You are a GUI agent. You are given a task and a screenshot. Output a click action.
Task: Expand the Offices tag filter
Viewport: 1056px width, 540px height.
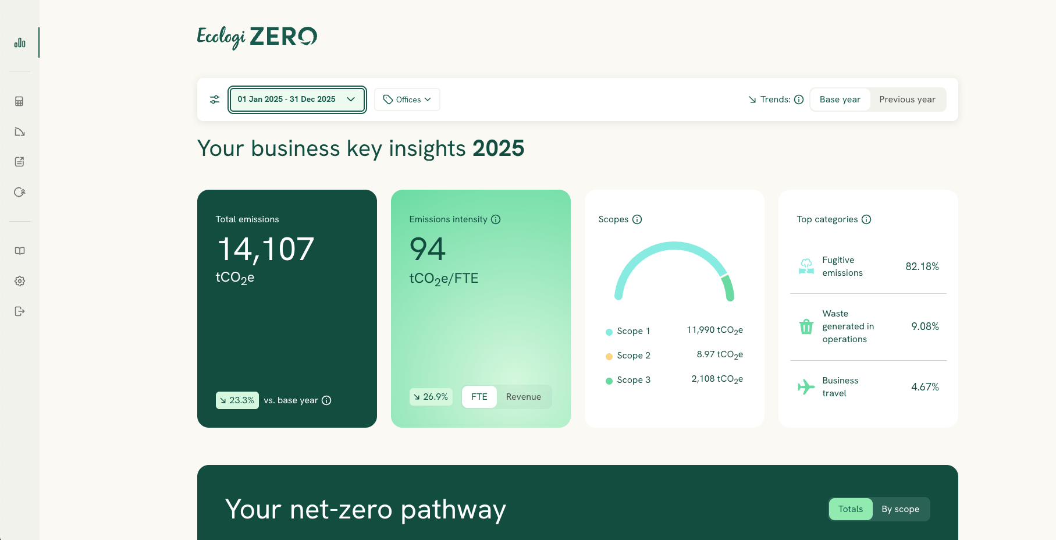click(407, 100)
